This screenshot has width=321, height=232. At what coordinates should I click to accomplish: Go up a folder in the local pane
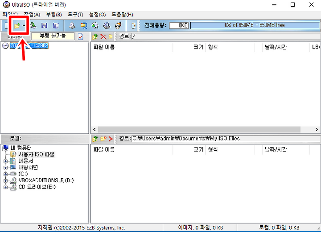coord(95,139)
